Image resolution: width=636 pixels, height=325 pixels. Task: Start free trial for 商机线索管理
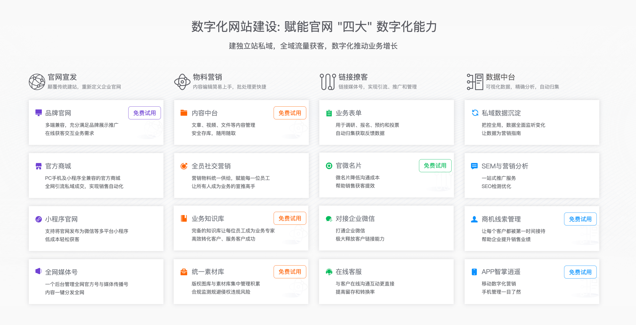(580, 219)
